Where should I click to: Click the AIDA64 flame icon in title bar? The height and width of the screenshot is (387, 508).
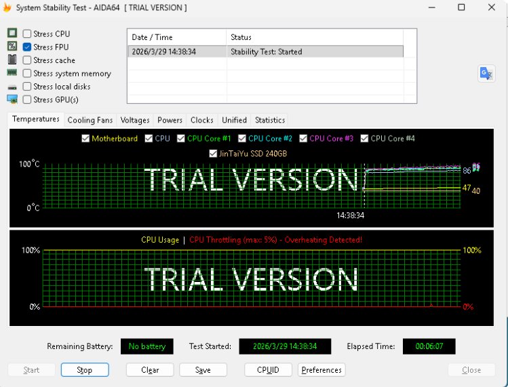7,7
